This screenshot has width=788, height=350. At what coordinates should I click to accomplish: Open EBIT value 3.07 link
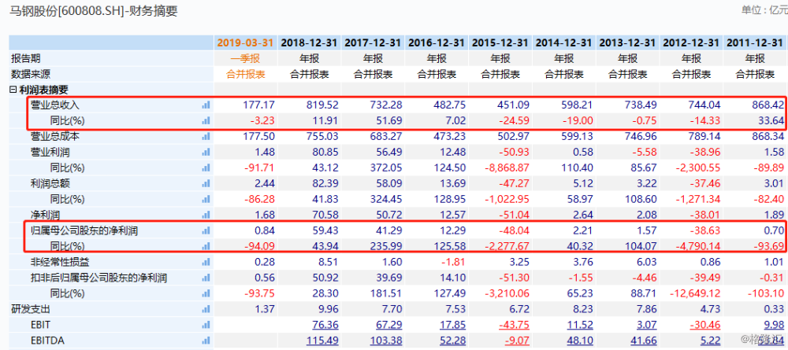tap(646, 325)
